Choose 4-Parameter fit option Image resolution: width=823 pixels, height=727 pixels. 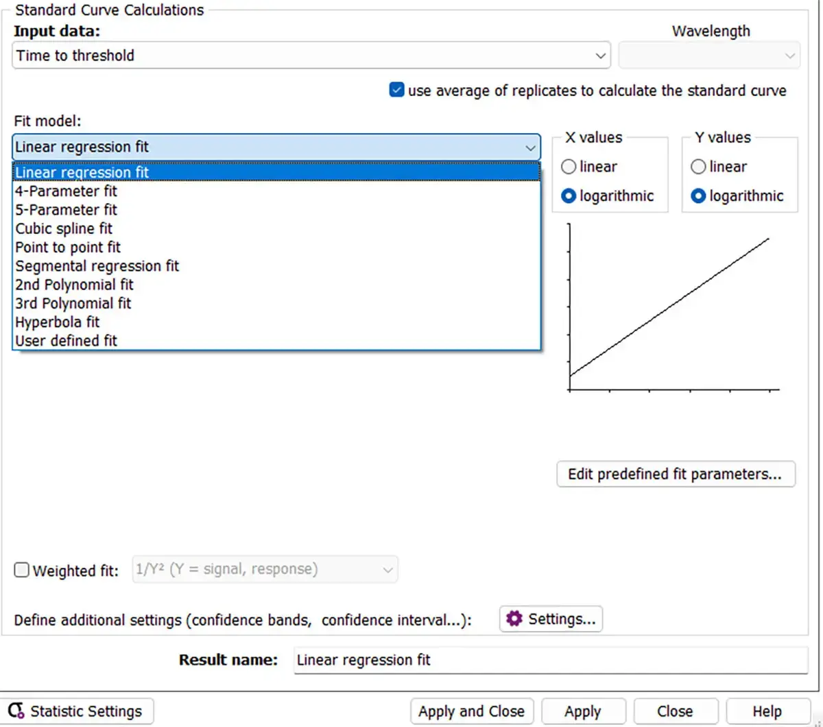(276, 191)
